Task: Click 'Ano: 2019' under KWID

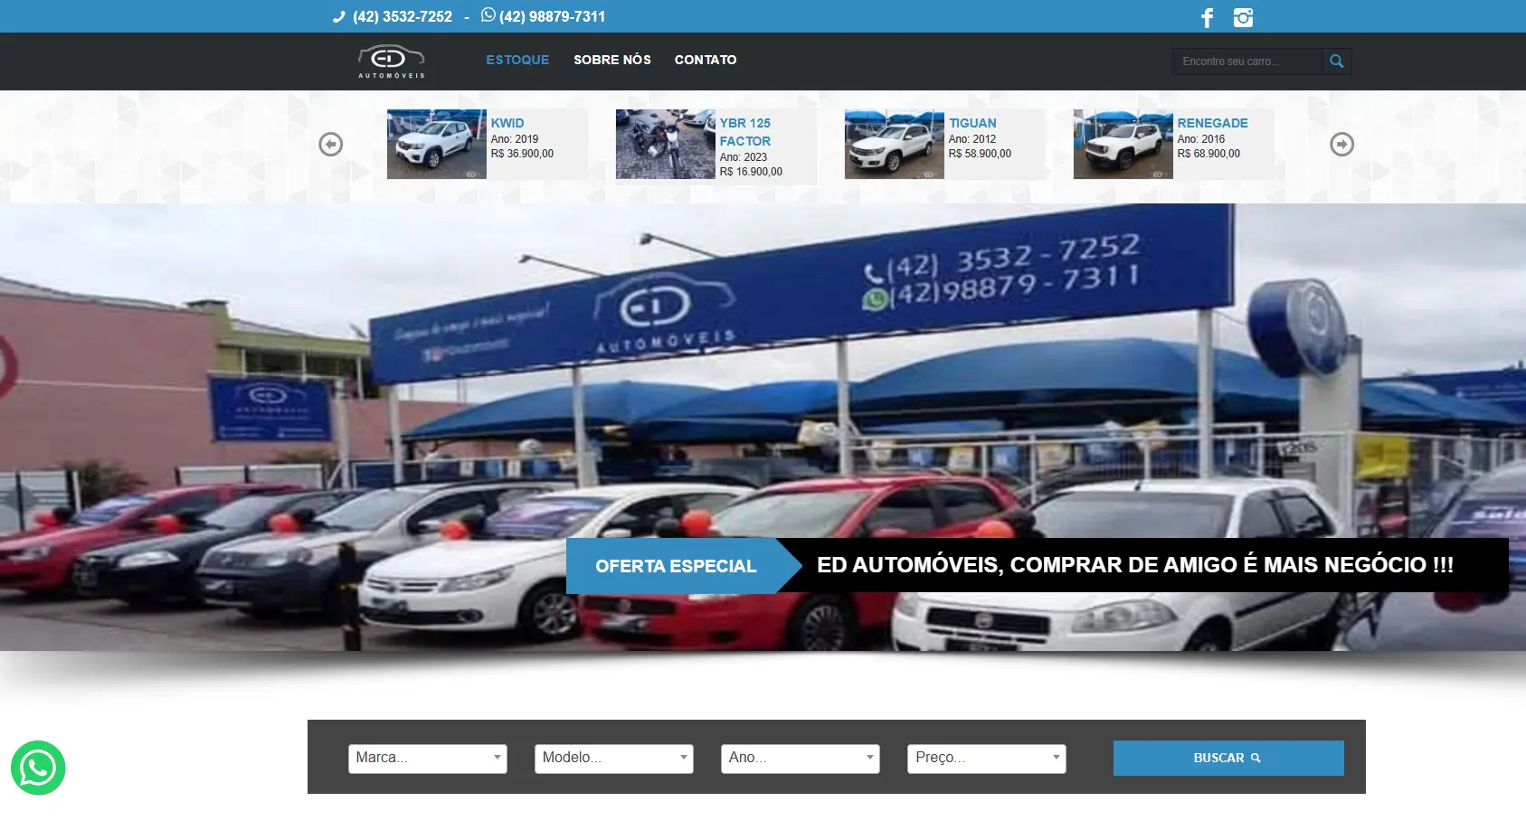Action: click(515, 139)
